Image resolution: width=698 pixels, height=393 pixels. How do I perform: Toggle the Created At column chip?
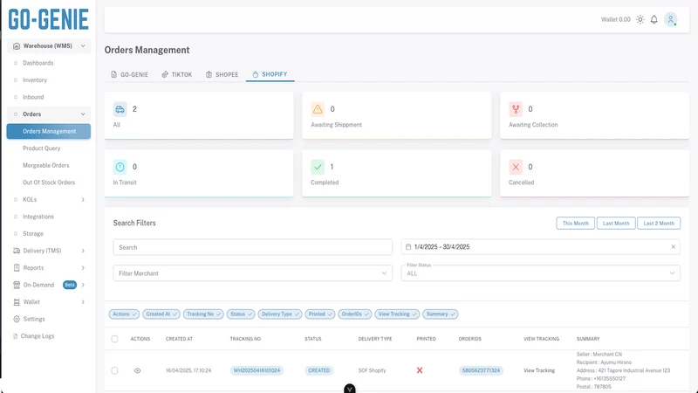(161, 314)
